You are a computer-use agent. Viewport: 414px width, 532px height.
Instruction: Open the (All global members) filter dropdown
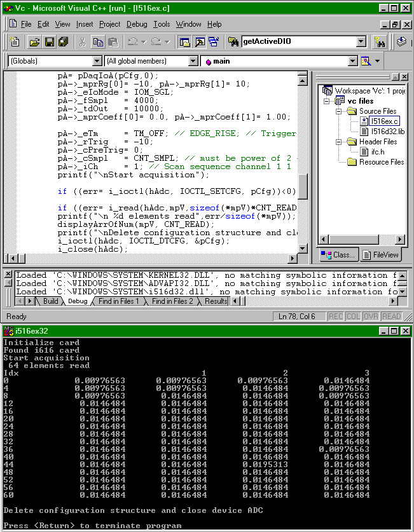(193, 61)
